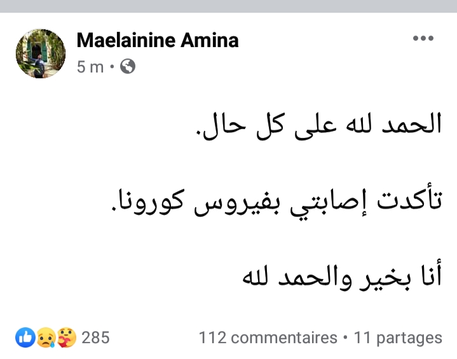This screenshot has height=359, width=457.
Task: Click the "5 m" post timestamp
Action: (90, 66)
